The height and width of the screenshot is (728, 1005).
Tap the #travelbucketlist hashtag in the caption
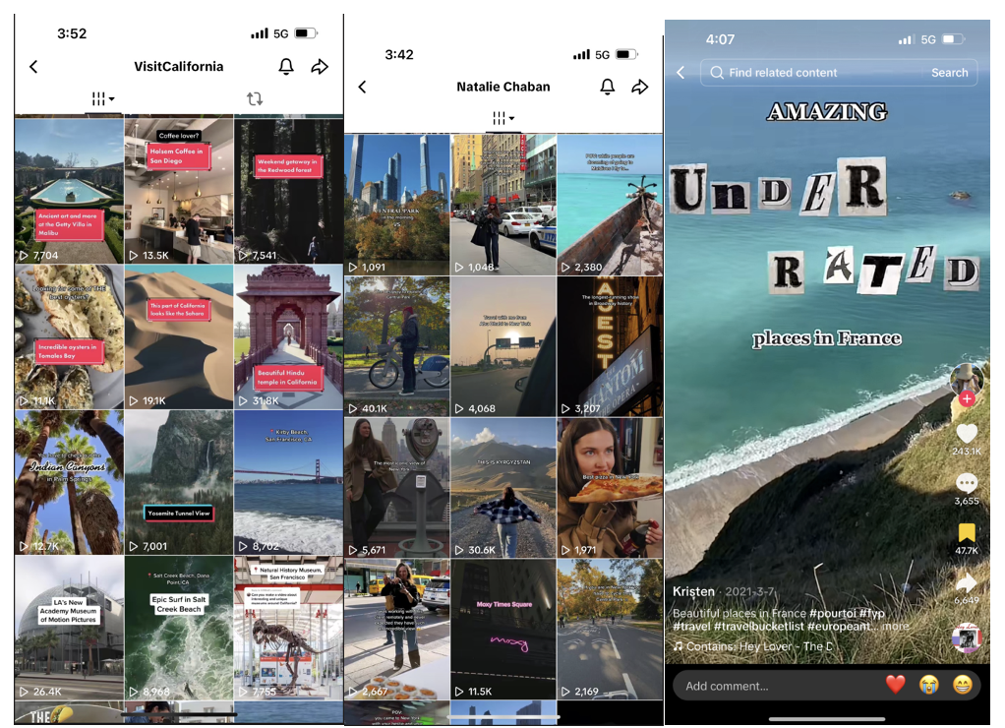point(758,626)
